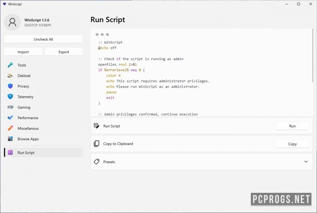Click the Gaming controller icon
The width and height of the screenshot is (317, 213).
point(10,107)
